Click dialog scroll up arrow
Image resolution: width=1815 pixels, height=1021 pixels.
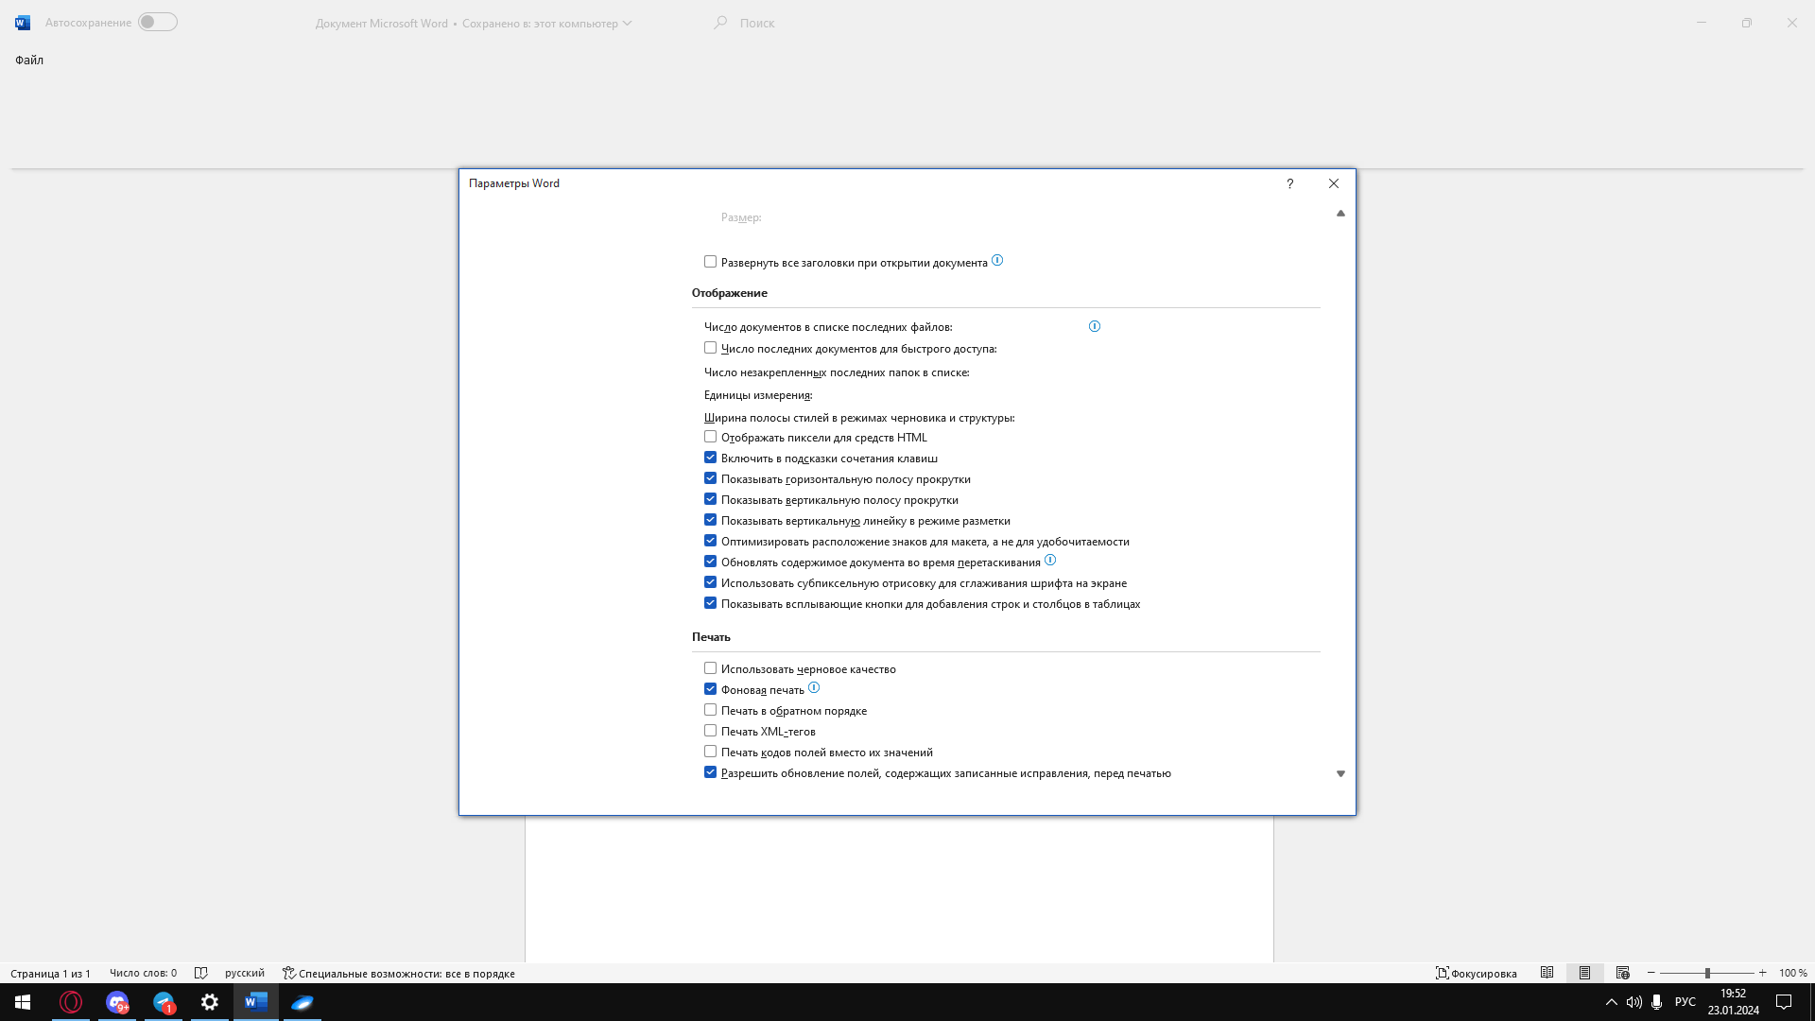pyautogui.click(x=1340, y=214)
